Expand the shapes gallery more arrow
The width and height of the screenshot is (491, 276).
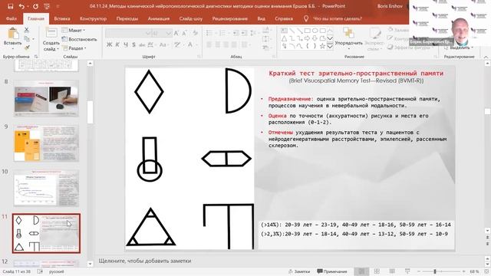[330, 46]
